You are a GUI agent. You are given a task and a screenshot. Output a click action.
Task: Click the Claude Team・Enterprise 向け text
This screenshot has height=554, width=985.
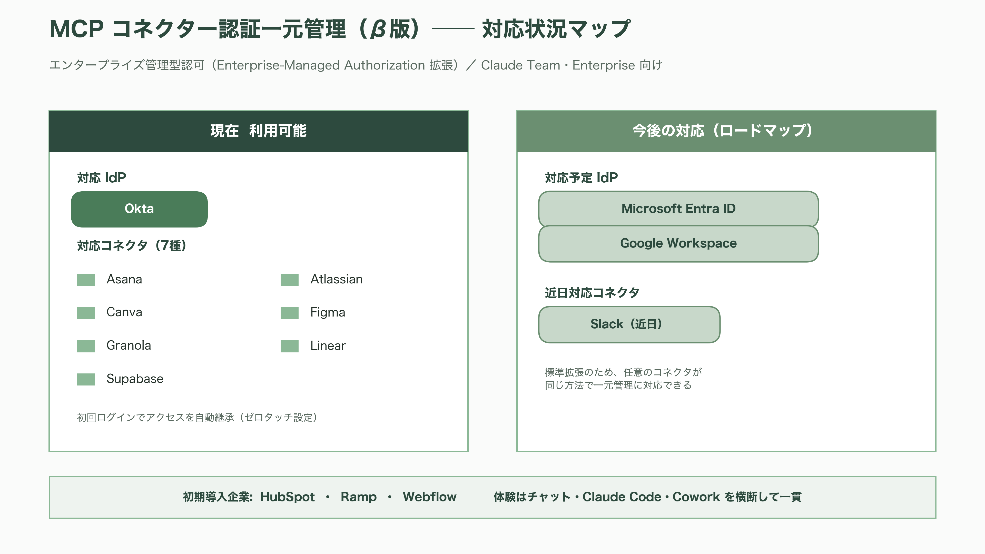[x=572, y=65]
